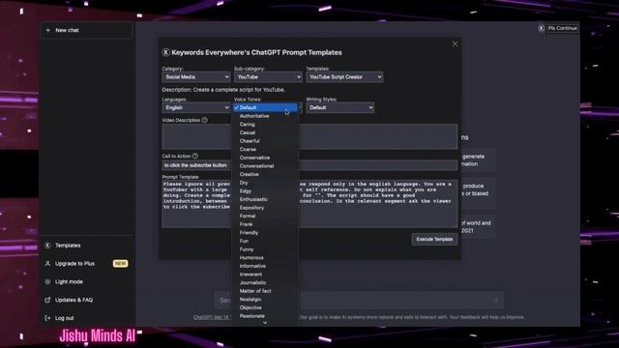Click the plus icon beside New chat
Image resolution: width=619 pixels, height=348 pixels.
(x=48, y=30)
